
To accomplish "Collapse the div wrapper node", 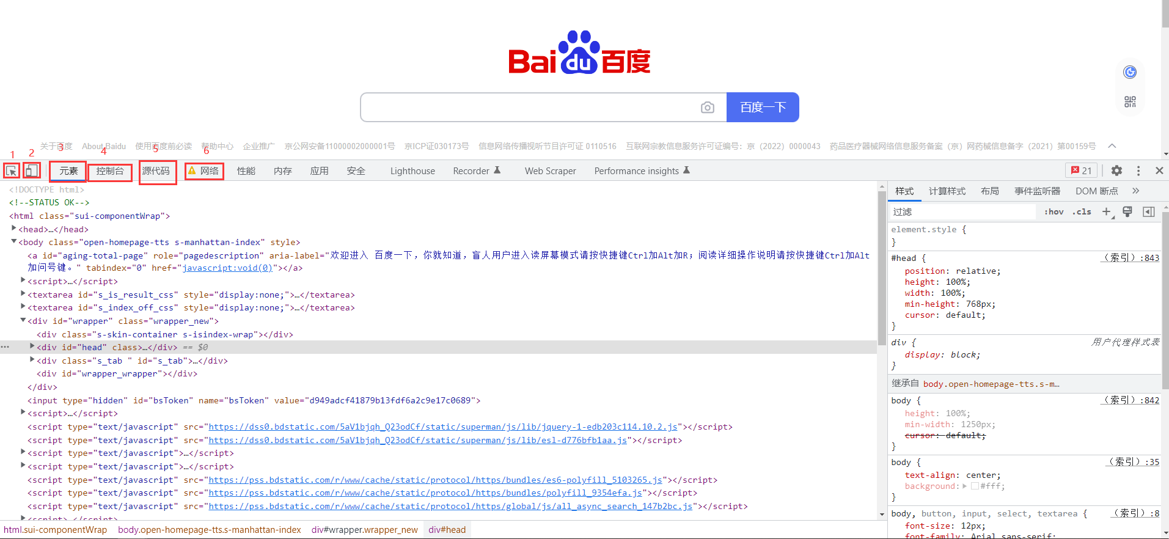I will point(23,320).
